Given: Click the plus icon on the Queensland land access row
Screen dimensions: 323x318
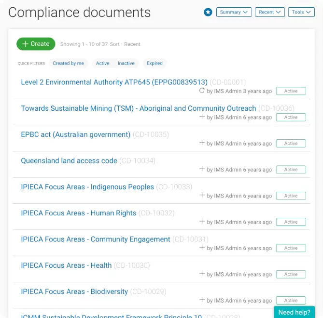Looking at the screenshot, I should (x=202, y=169).
